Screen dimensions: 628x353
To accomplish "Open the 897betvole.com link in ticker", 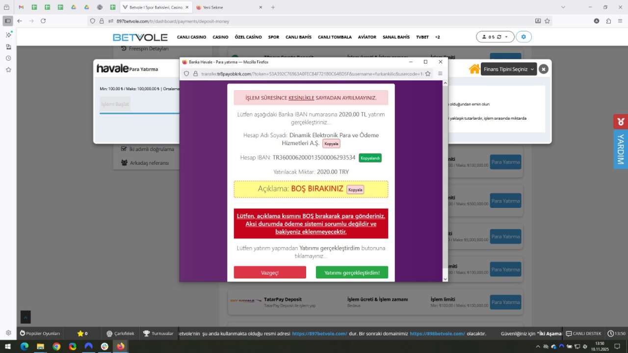I will (x=319, y=333).
